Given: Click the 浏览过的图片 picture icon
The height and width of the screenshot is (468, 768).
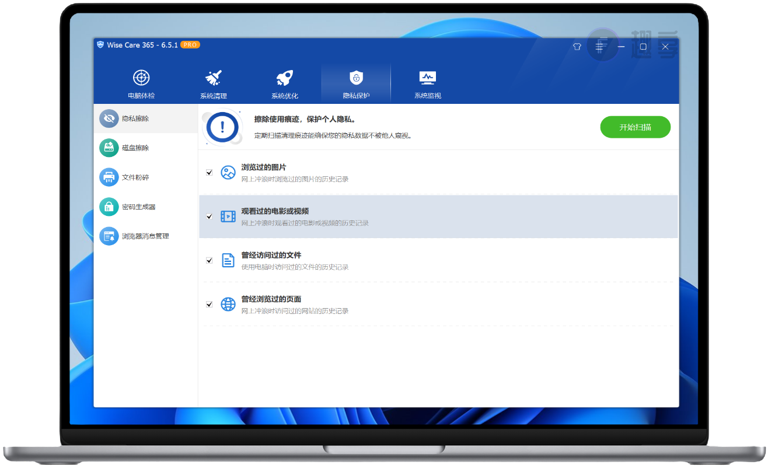Looking at the screenshot, I should [x=228, y=172].
